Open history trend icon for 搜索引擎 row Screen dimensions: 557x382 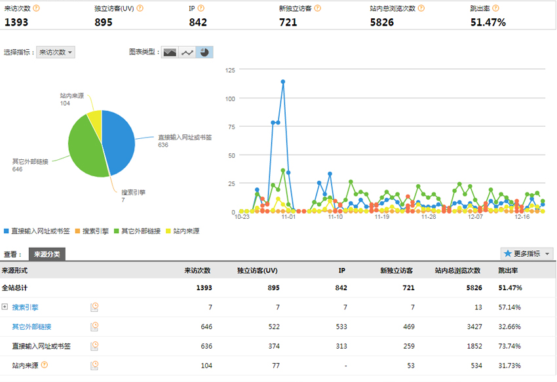(x=94, y=307)
